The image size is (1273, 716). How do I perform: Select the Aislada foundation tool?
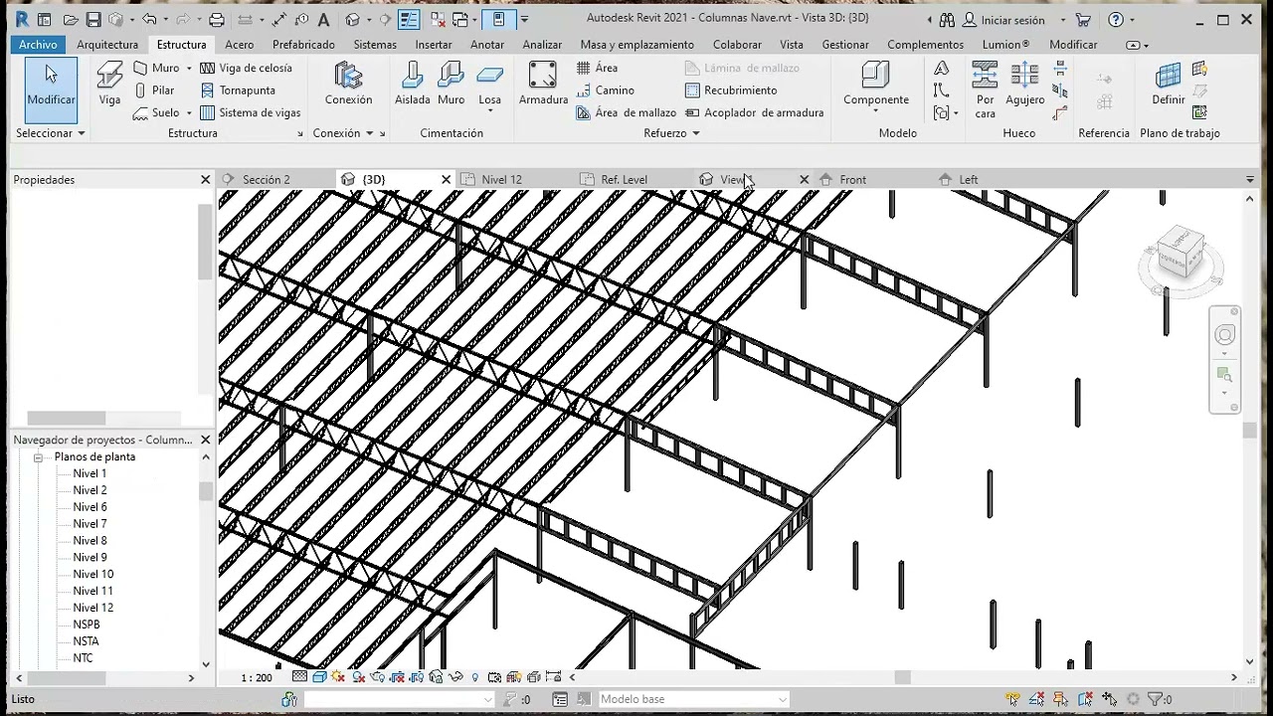[x=412, y=84]
